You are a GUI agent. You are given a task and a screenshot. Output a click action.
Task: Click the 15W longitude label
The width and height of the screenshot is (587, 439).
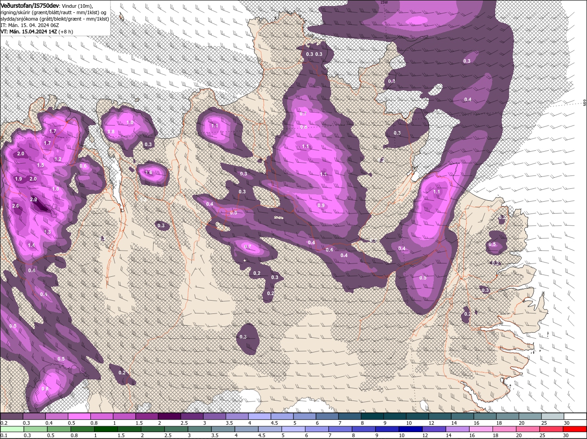[x=384, y=2]
